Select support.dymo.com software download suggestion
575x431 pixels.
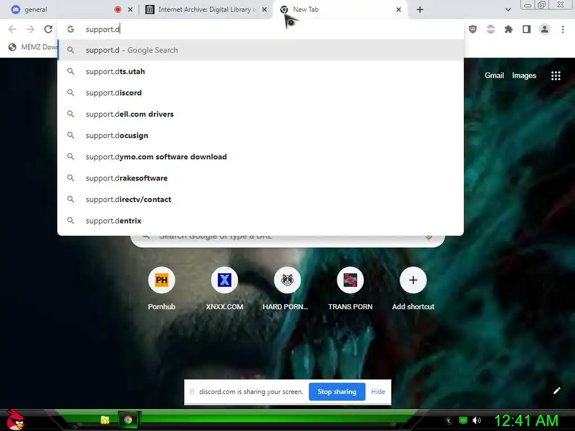tap(261, 157)
